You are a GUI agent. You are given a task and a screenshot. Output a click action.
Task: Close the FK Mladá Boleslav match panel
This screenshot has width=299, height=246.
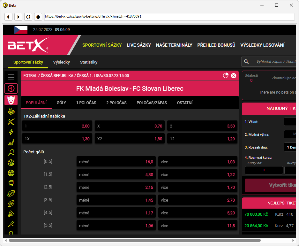(x=234, y=76)
